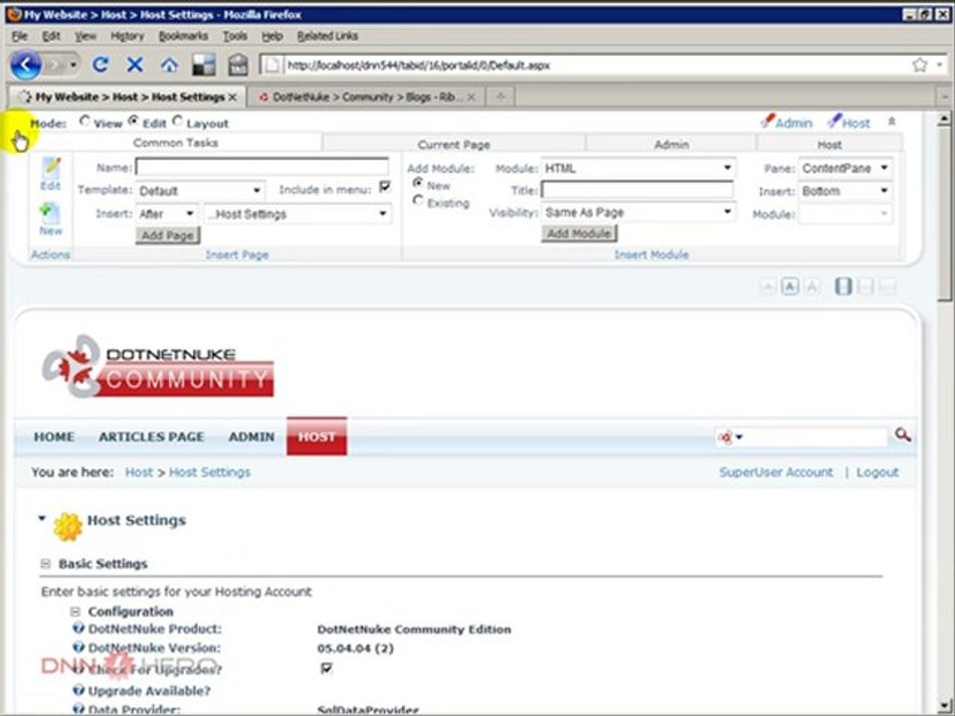Switch to the Current Page tab

click(454, 144)
